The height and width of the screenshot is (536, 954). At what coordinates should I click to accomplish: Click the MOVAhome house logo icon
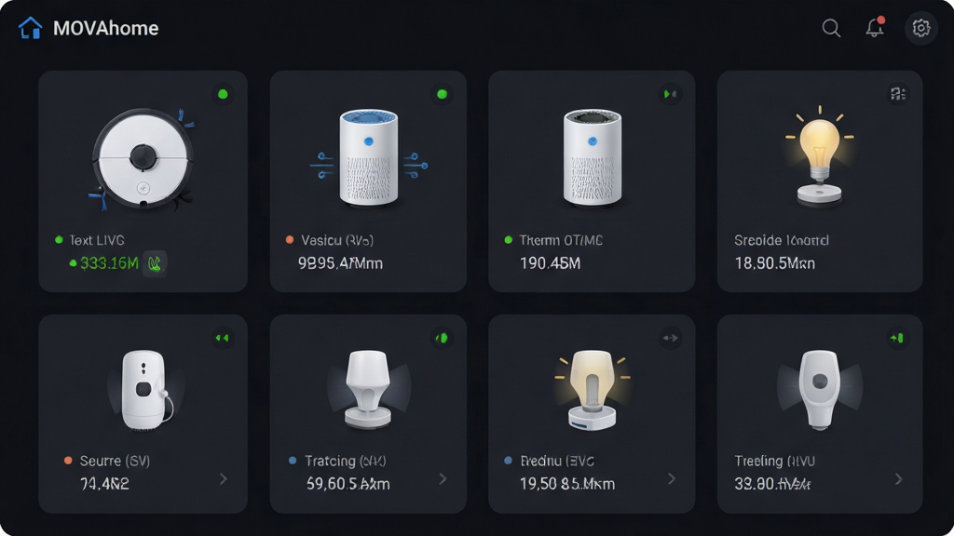point(30,28)
